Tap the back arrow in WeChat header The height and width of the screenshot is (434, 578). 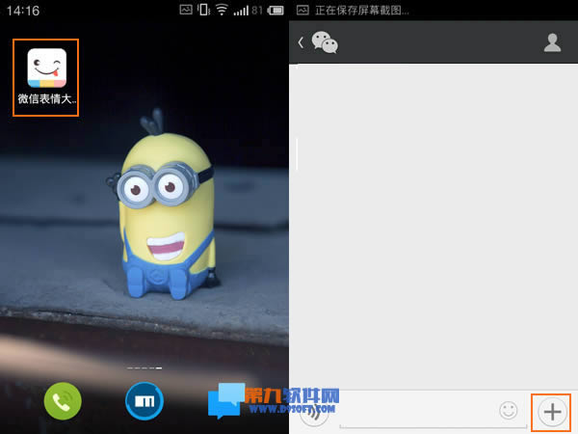301,42
